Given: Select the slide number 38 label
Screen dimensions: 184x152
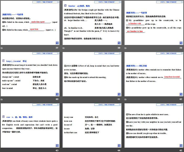Looking at the screenshot, I should tap(119, 48).
